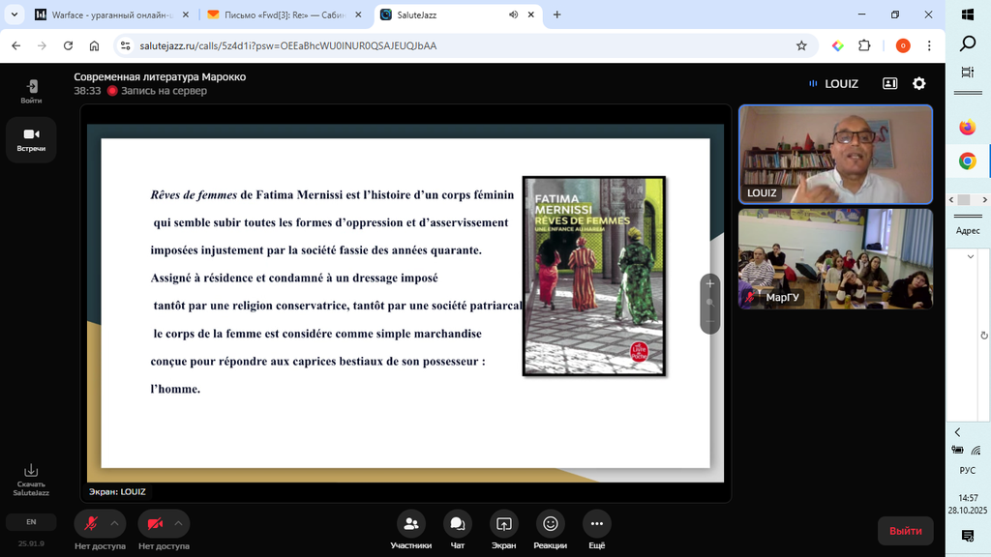The height and width of the screenshot is (557, 991).
Task: Open the Реакции reactions menu
Action: click(550, 524)
